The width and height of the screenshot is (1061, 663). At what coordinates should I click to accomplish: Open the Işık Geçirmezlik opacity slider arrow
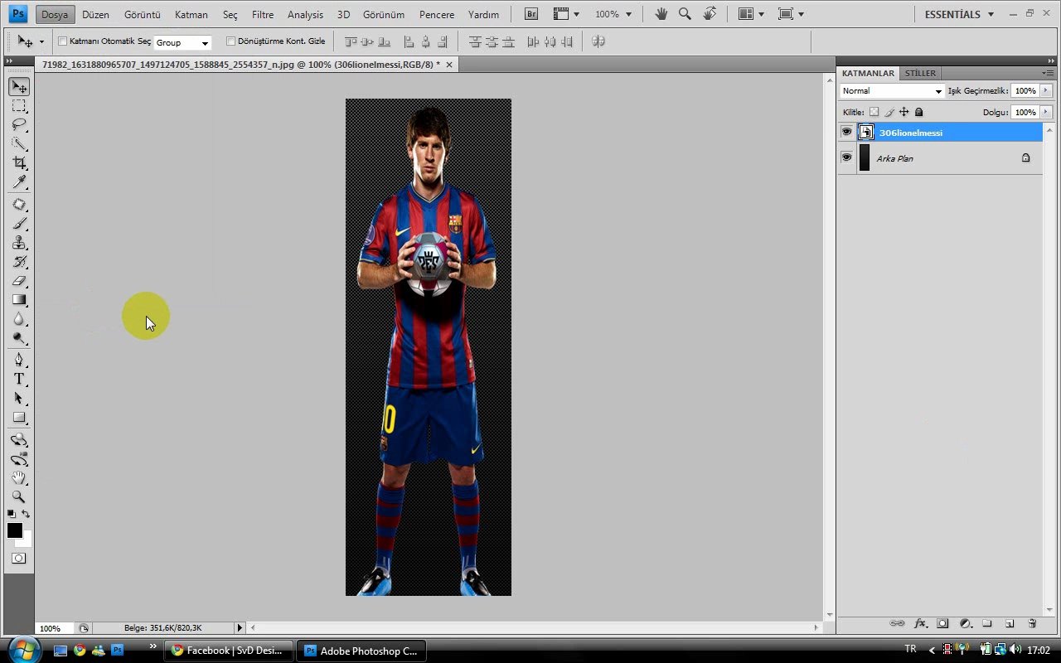click(x=1046, y=91)
